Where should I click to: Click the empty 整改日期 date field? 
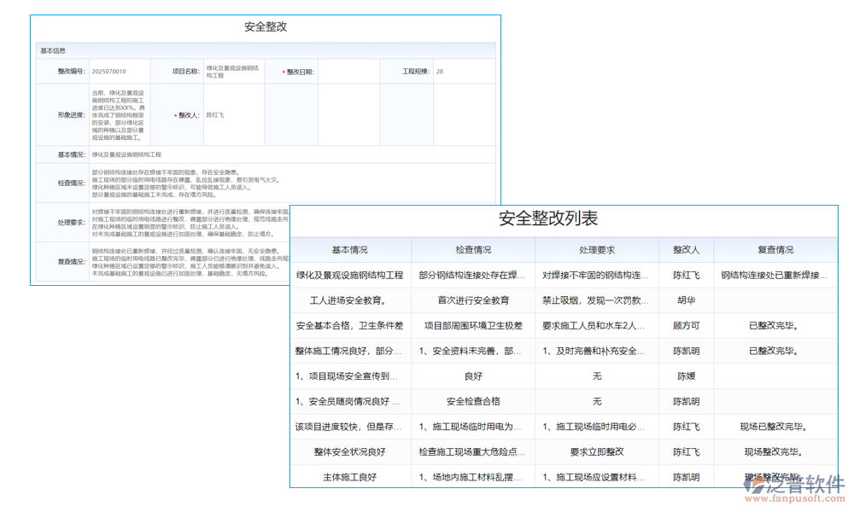tap(340, 70)
